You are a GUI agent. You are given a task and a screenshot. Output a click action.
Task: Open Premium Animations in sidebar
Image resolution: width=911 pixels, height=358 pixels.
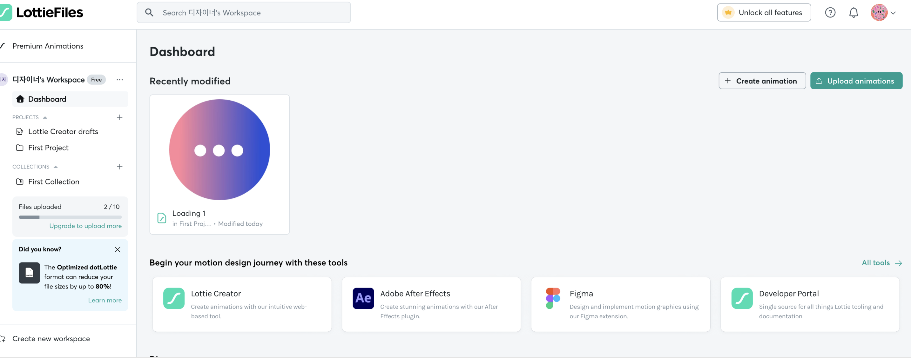tap(48, 46)
